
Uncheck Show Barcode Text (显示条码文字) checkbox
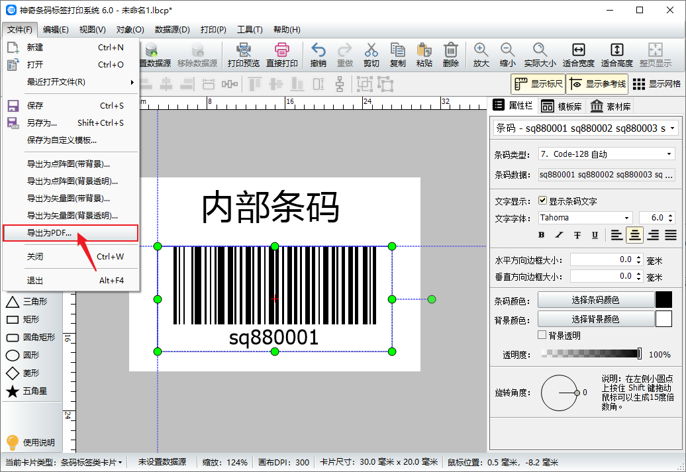click(x=542, y=201)
